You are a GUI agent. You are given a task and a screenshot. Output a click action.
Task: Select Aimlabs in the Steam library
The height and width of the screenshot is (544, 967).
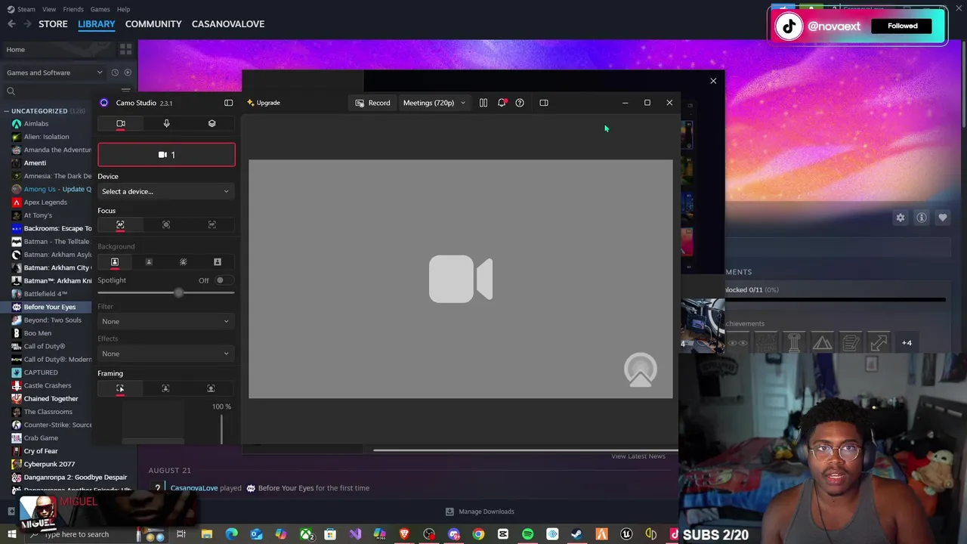(36, 124)
